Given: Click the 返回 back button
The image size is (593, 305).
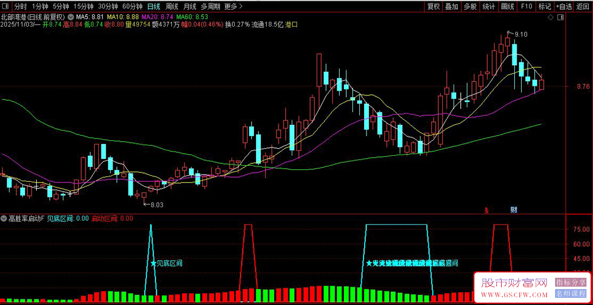Looking at the screenshot, I should pyautogui.click(x=583, y=7).
